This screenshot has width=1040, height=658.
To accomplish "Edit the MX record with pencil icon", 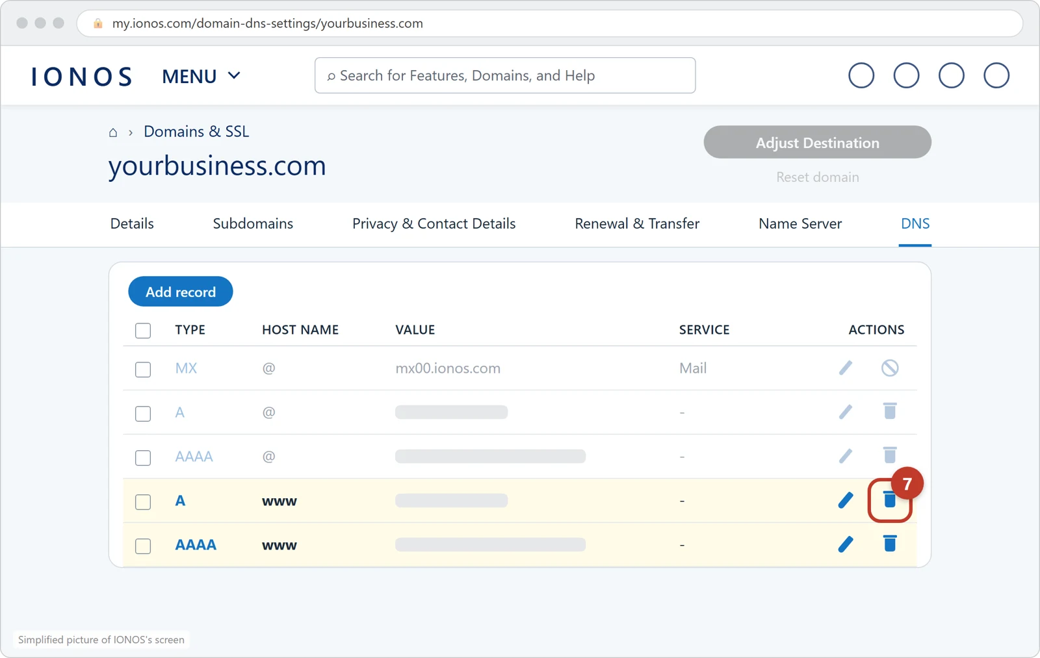I will 845,368.
